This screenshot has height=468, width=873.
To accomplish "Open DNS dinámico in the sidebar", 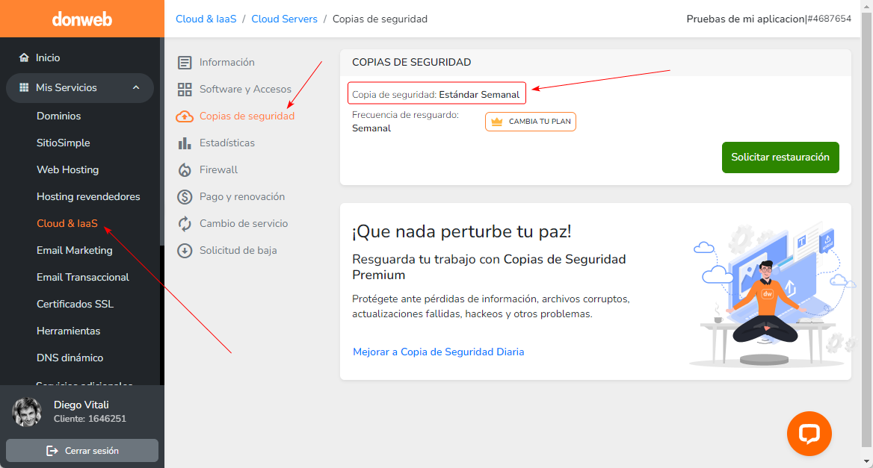I will pyautogui.click(x=70, y=358).
